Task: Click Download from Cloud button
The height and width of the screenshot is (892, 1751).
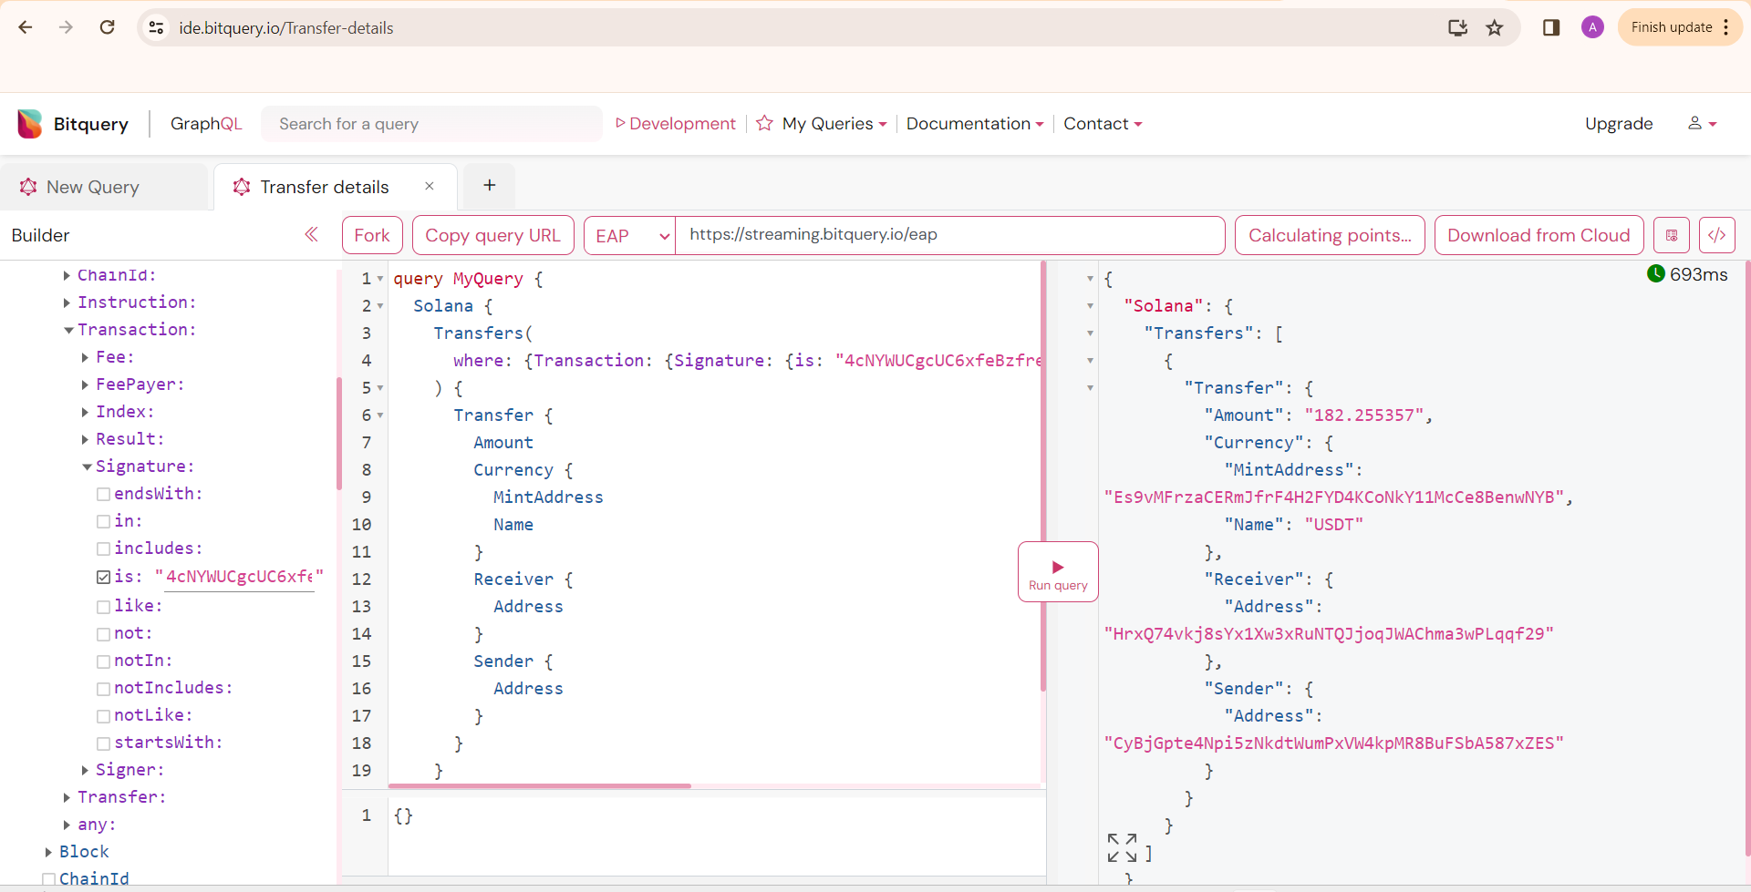Action: 1539,235
